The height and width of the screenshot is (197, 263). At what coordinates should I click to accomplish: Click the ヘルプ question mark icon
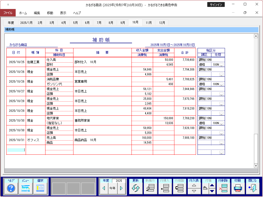click(x=11, y=189)
